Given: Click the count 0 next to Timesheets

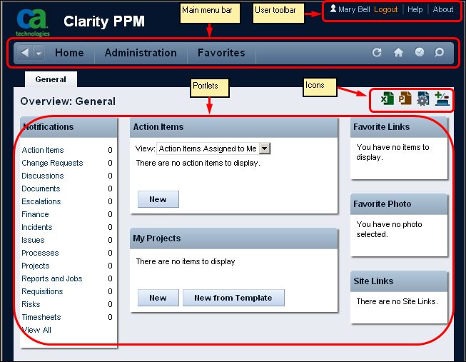Looking at the screenshot, I should 111,317.
